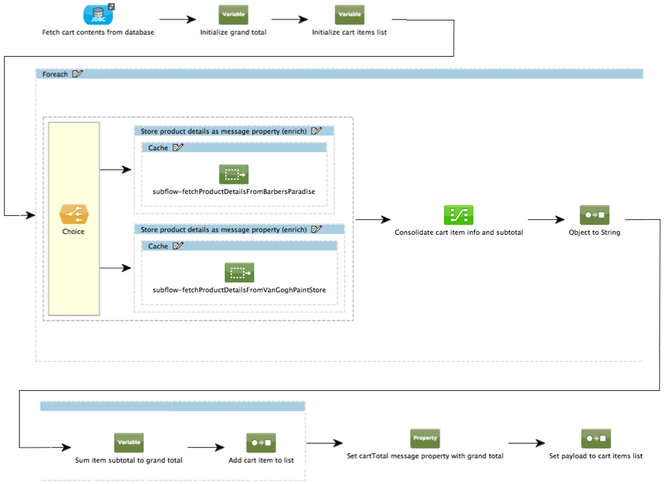Select the Initialize cart items list Variable
Image resolution: width=664 pixels, height=484 pixels.
coord(349,14)
